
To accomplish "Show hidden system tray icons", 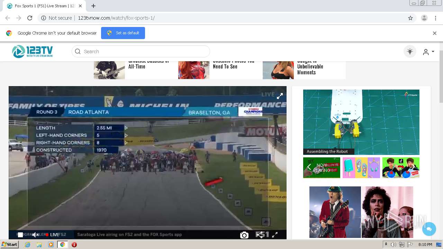I will (386, 245).
